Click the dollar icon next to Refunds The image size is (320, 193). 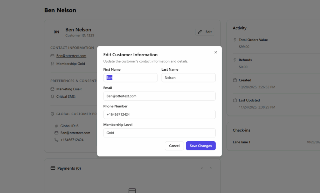pos(235,60)
